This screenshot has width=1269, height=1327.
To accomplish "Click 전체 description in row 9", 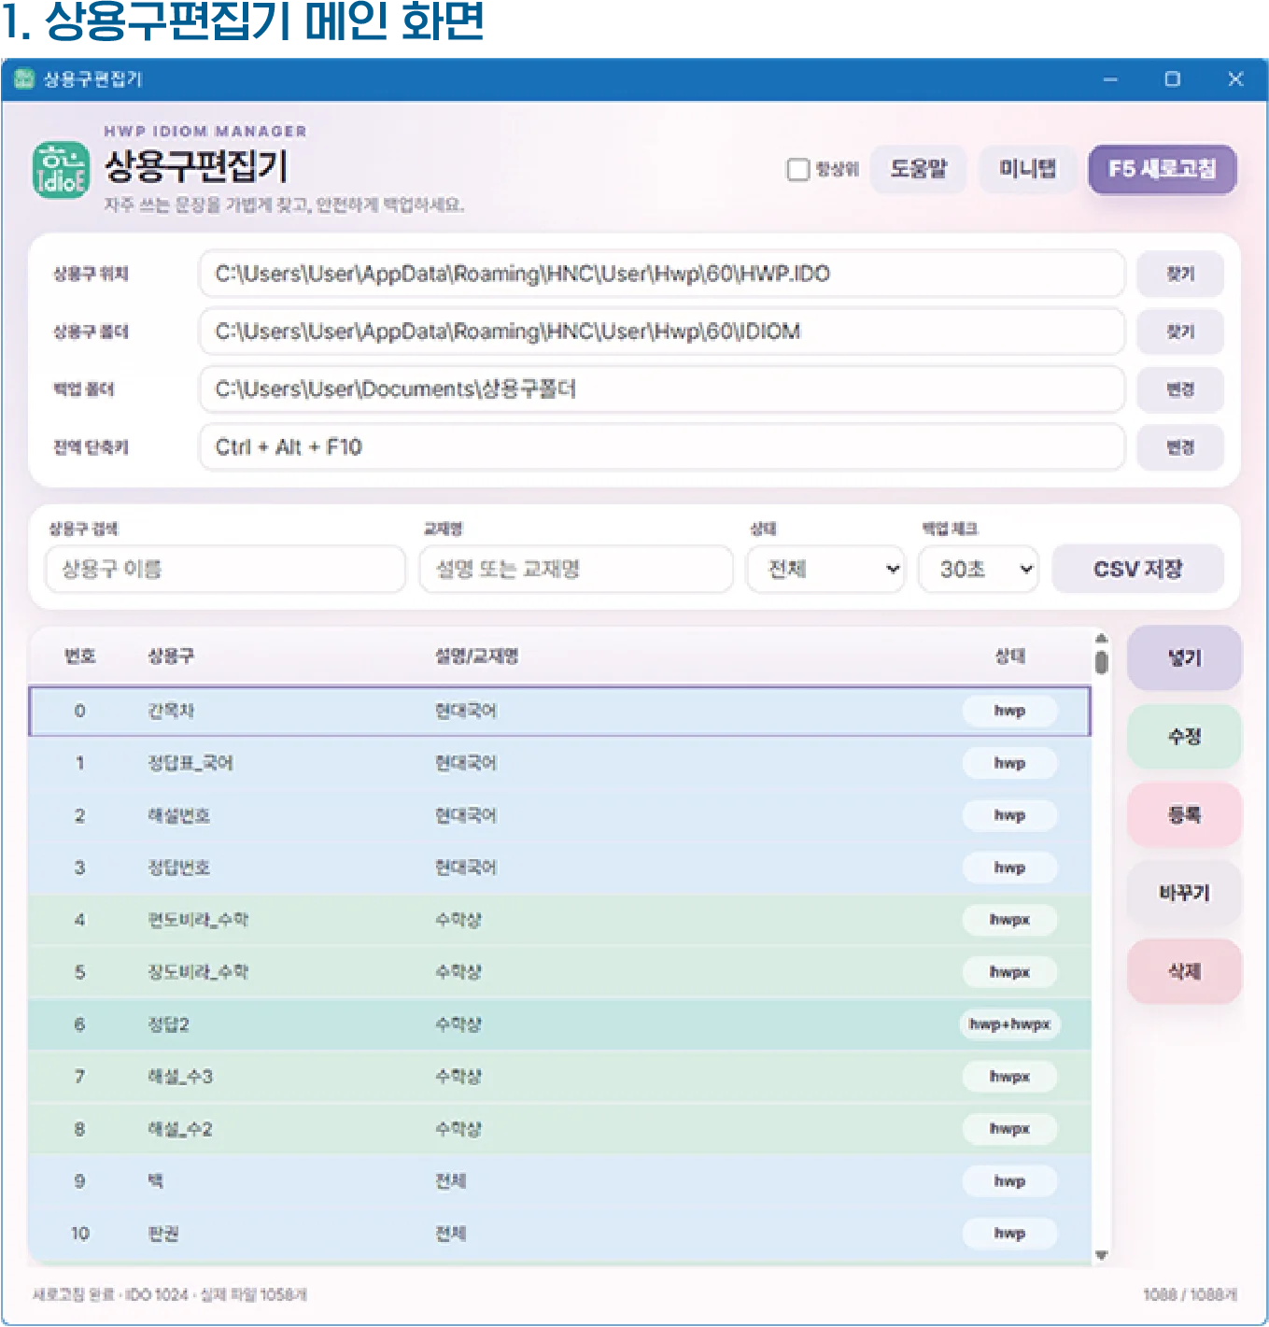I will pos(451,1181).
